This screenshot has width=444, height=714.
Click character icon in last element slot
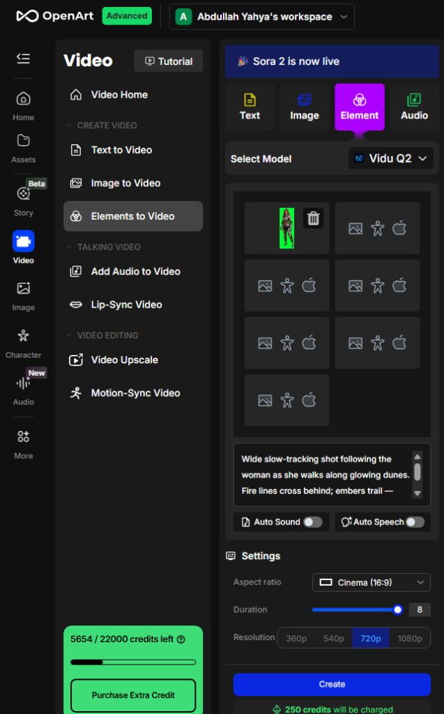287,400
